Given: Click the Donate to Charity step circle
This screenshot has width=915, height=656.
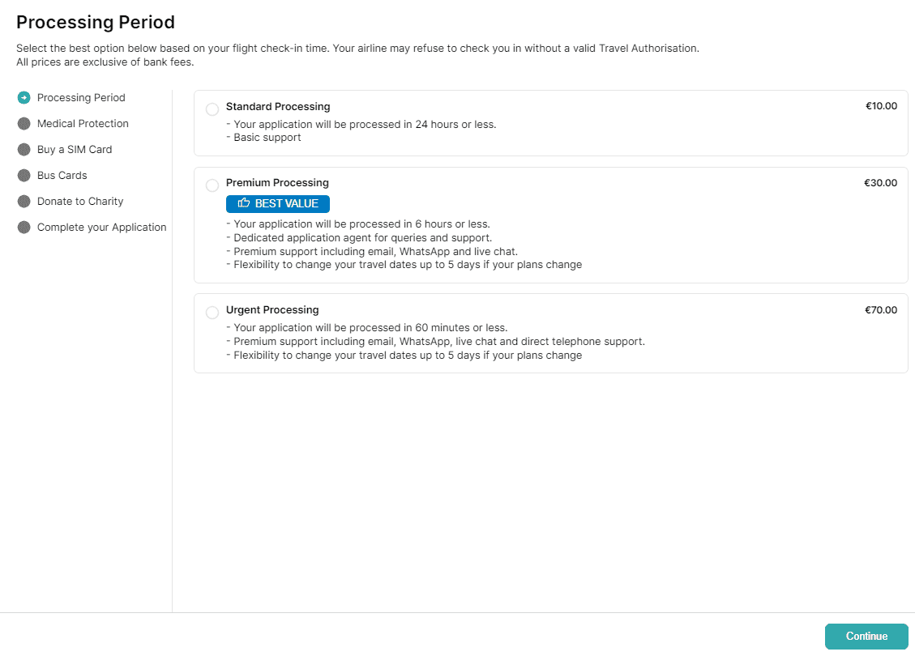Looking at the screenshot, I should [24, 202].
